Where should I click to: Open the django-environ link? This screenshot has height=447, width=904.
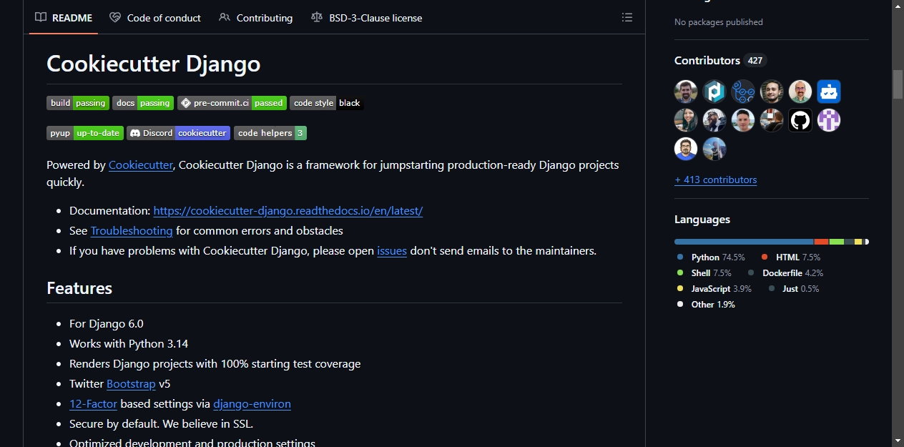click(x=252, y=403)
